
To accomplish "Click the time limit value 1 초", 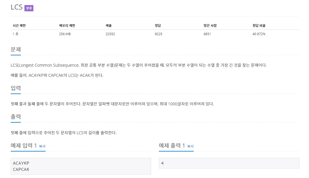I will pos(15,34).
